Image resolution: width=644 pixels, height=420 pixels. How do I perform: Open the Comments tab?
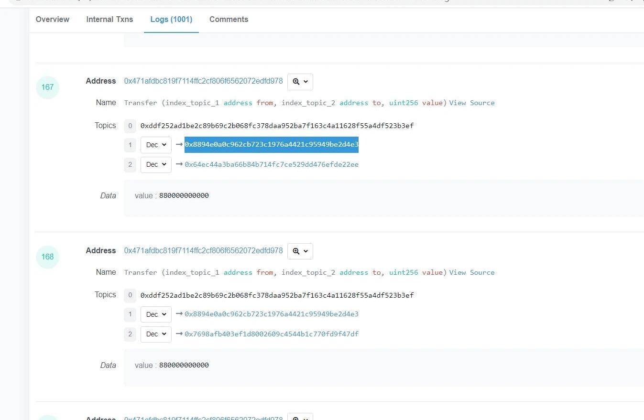click(x=229, y=20)
